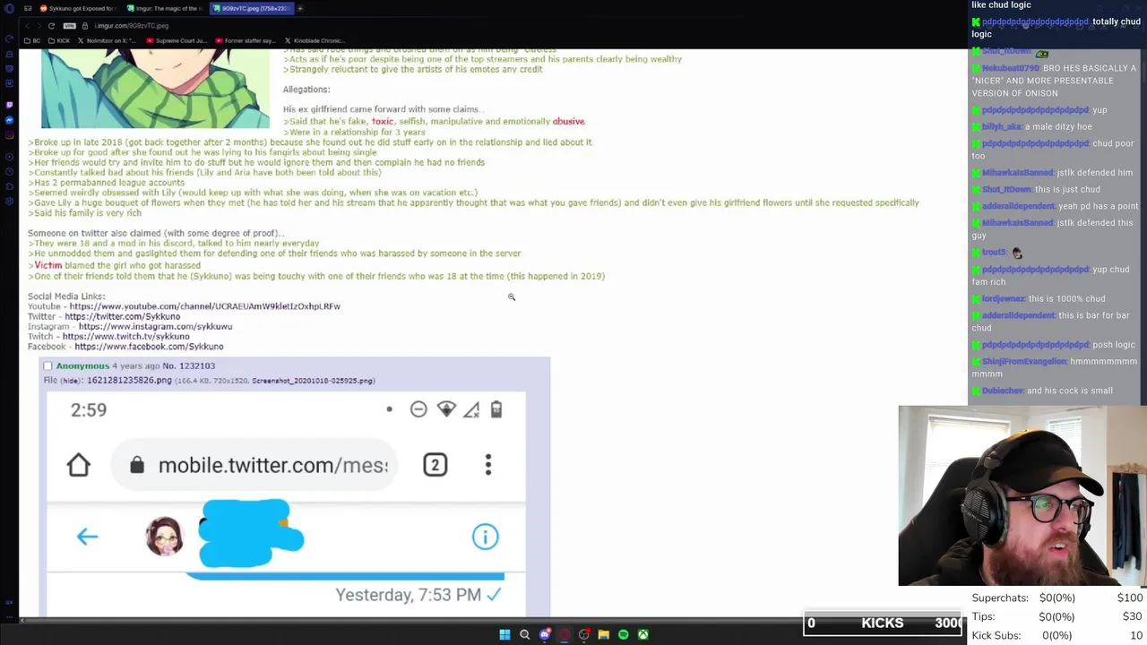Open the BC bookmarks folder
1147x645 pixels.
(31, 40)
